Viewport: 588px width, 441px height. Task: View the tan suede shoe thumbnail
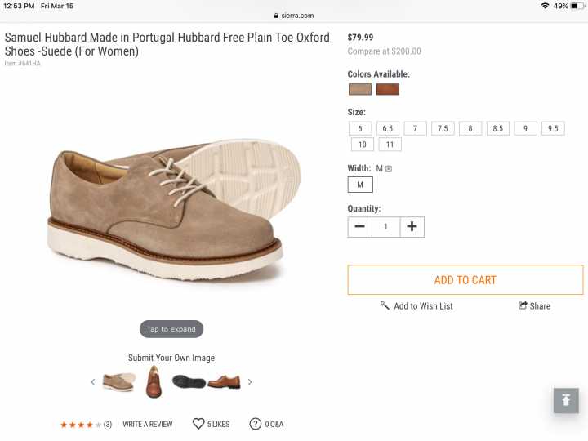pyautogui.click(x=119, y=381)
